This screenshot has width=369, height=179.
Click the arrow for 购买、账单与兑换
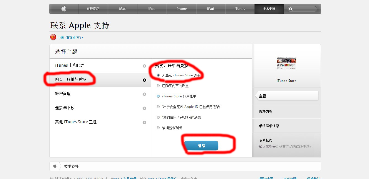(x=144, y=80)
